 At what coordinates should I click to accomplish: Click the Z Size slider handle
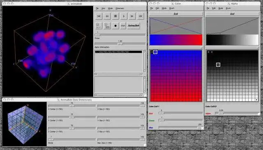pyautogui.click(x=143, y=128)
